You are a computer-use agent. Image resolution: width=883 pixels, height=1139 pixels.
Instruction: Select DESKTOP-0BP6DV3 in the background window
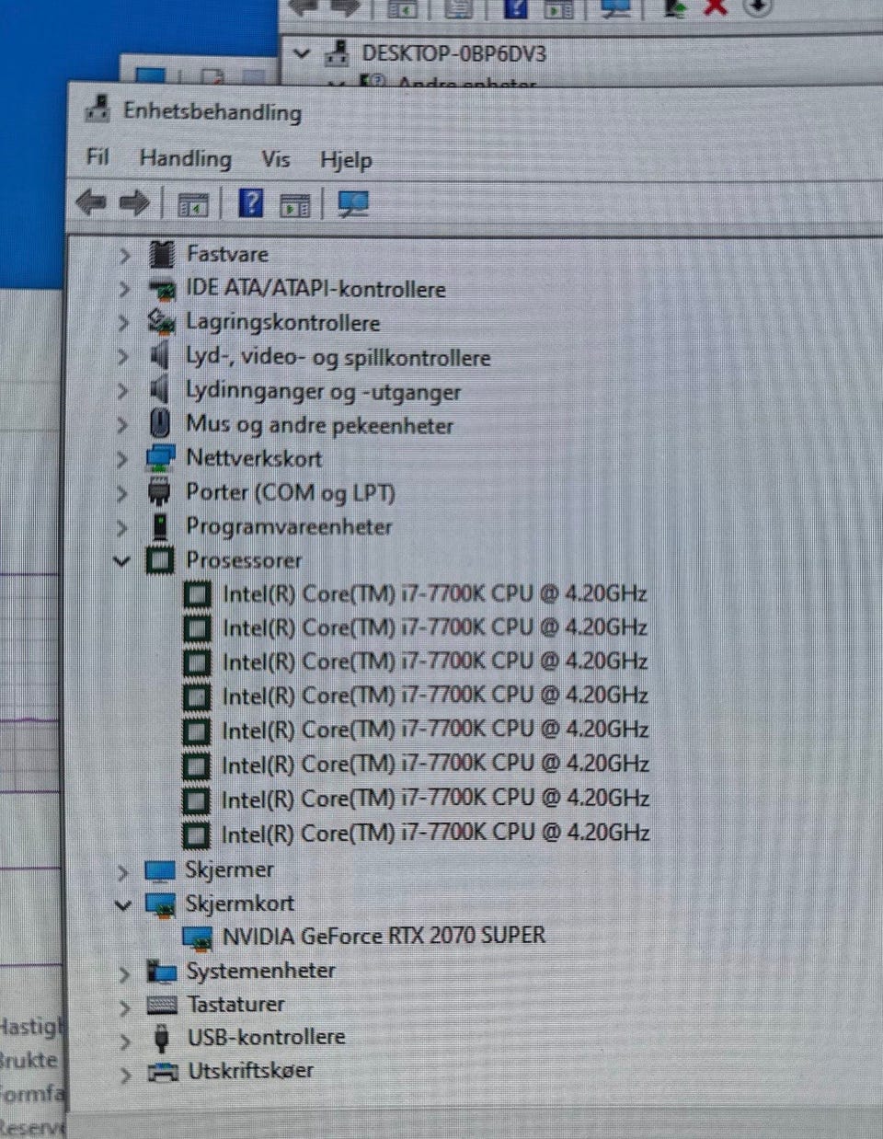[x=453, y=53]
